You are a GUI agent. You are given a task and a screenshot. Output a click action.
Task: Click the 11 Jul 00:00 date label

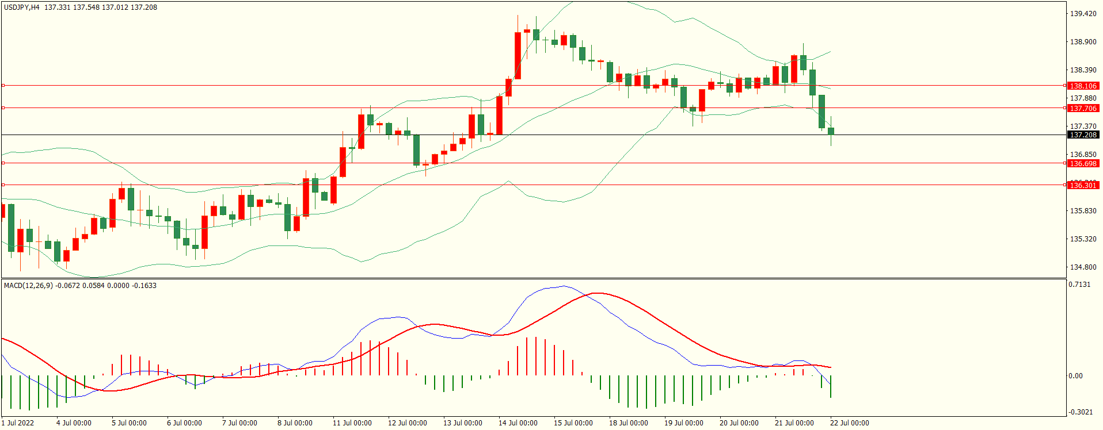pos(352,423)
